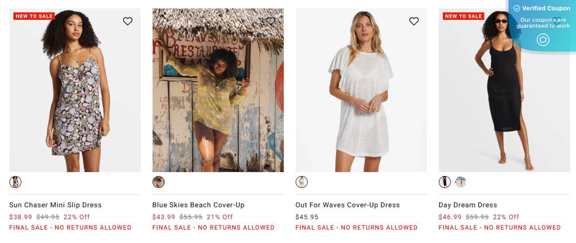Favorite the Sun Chaser Mini Slip Dress
Image resolution: width=576 pixels, height=243 pixels.
click(128, 21)
